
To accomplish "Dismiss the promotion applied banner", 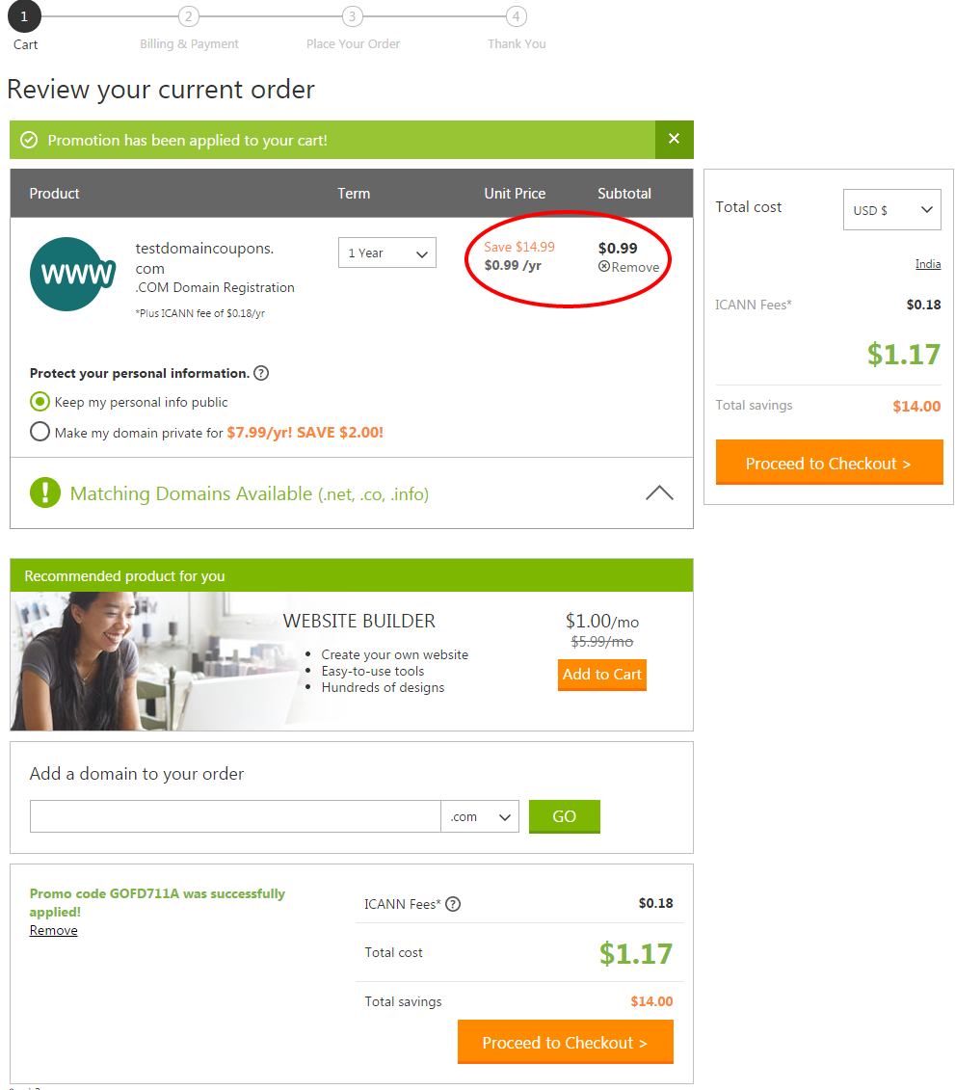I will pyautogui.click(x=674, y=139).
